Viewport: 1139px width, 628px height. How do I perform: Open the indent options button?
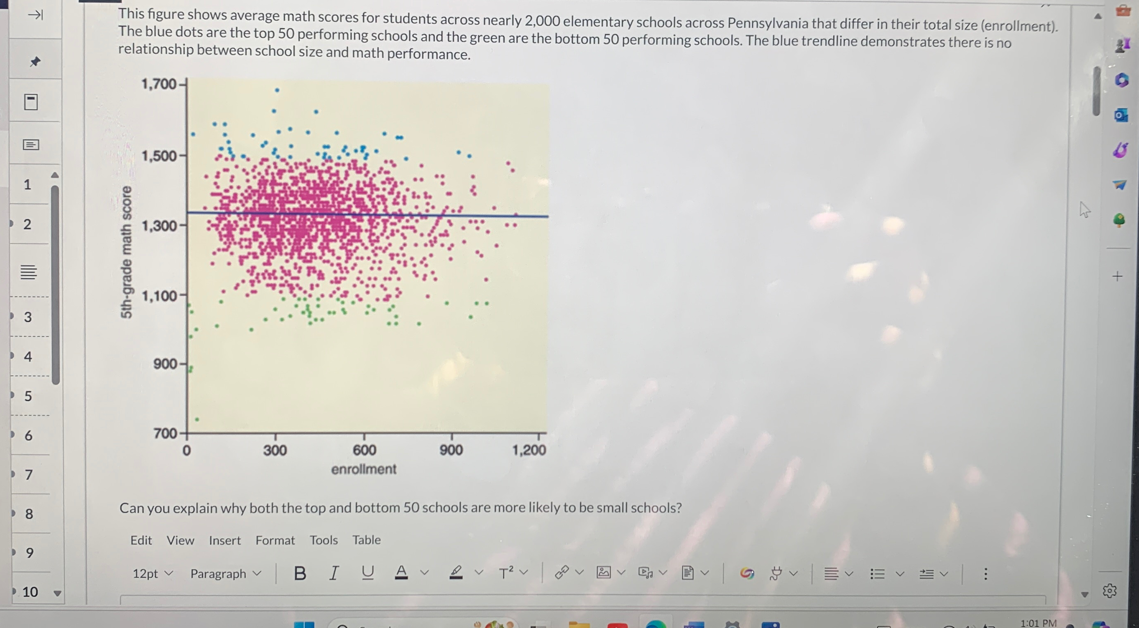click(927, 574)
